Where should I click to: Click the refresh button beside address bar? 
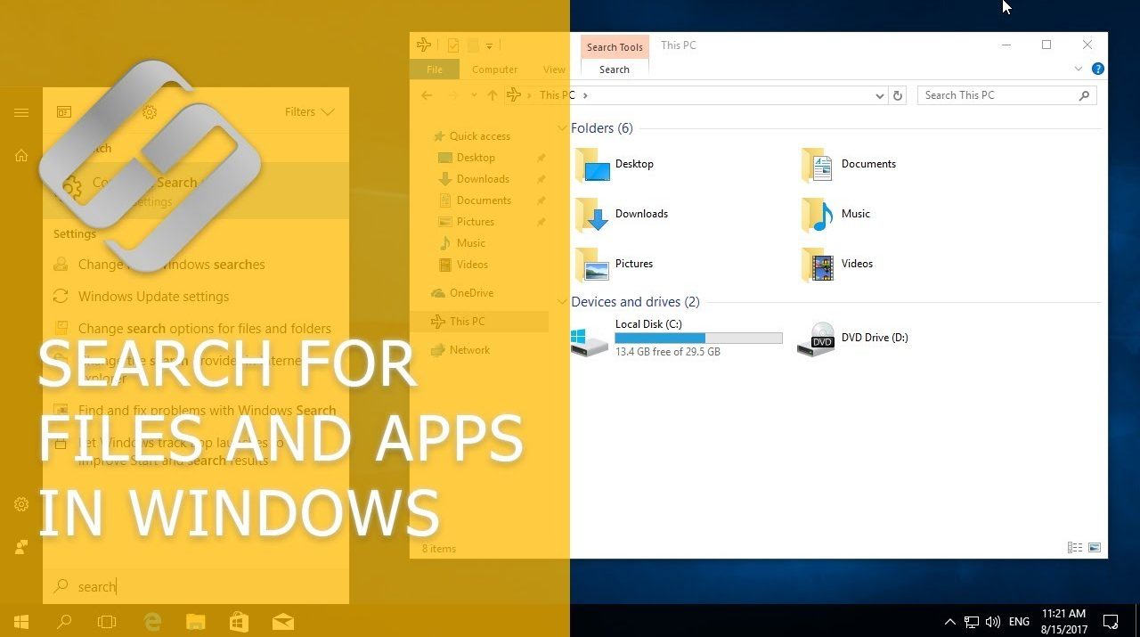pyautogui.click(x=898, y=95)
